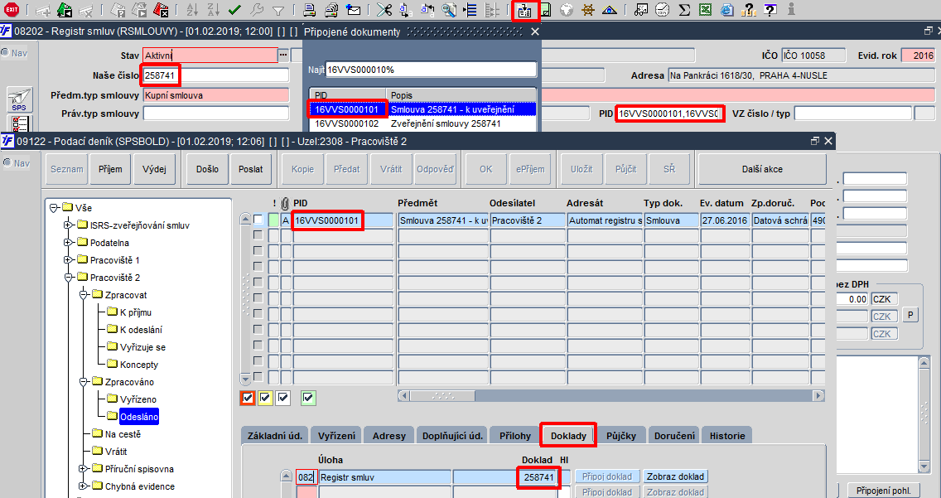Screen dimensions: 941x498
Task: Open the Vyřízení tab
Action: [336, 436]
